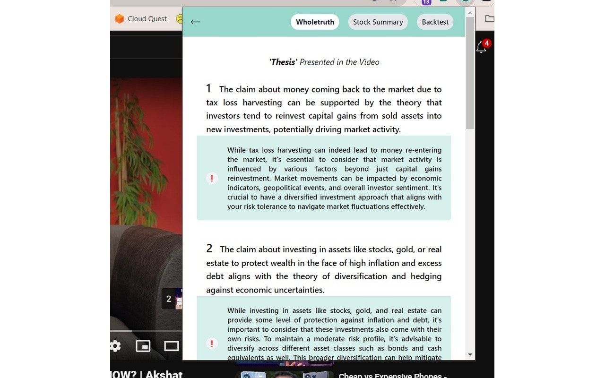Toggle theater mode in the video player
Image resolution: width=605 pixels, height=378 pixels.
[171, 346]
